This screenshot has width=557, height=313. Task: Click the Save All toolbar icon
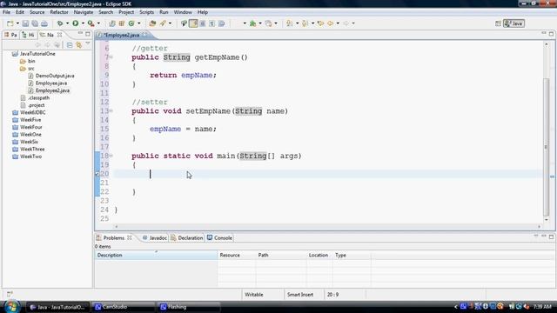tap(35, 23)
